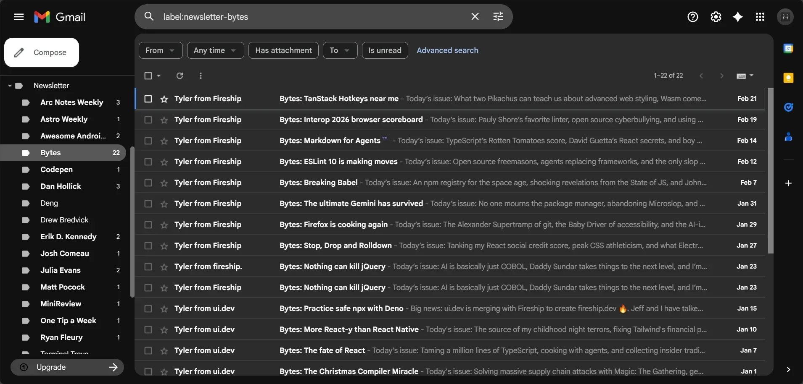
Task: Open Google Keep side panel icon
Action: point(788,78)
